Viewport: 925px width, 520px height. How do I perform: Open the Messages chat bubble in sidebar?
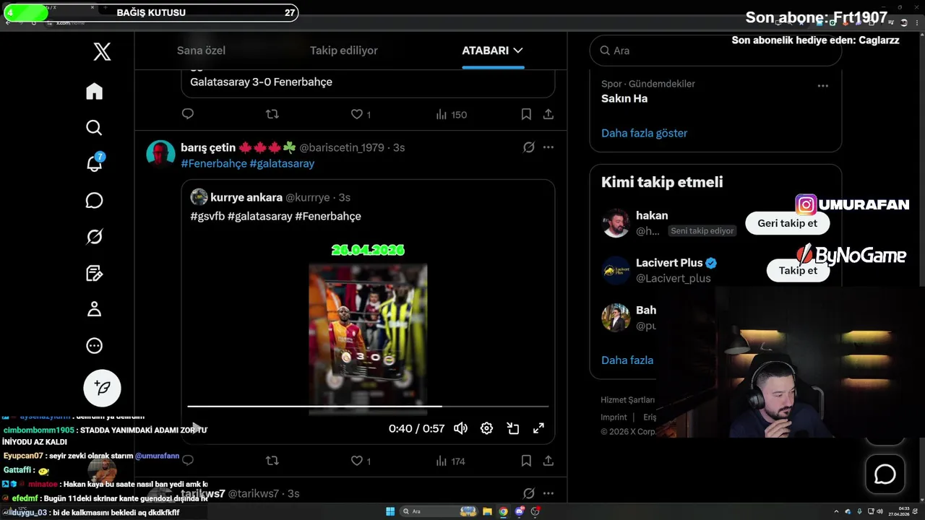pyautogui.click(x=95, y=200)
